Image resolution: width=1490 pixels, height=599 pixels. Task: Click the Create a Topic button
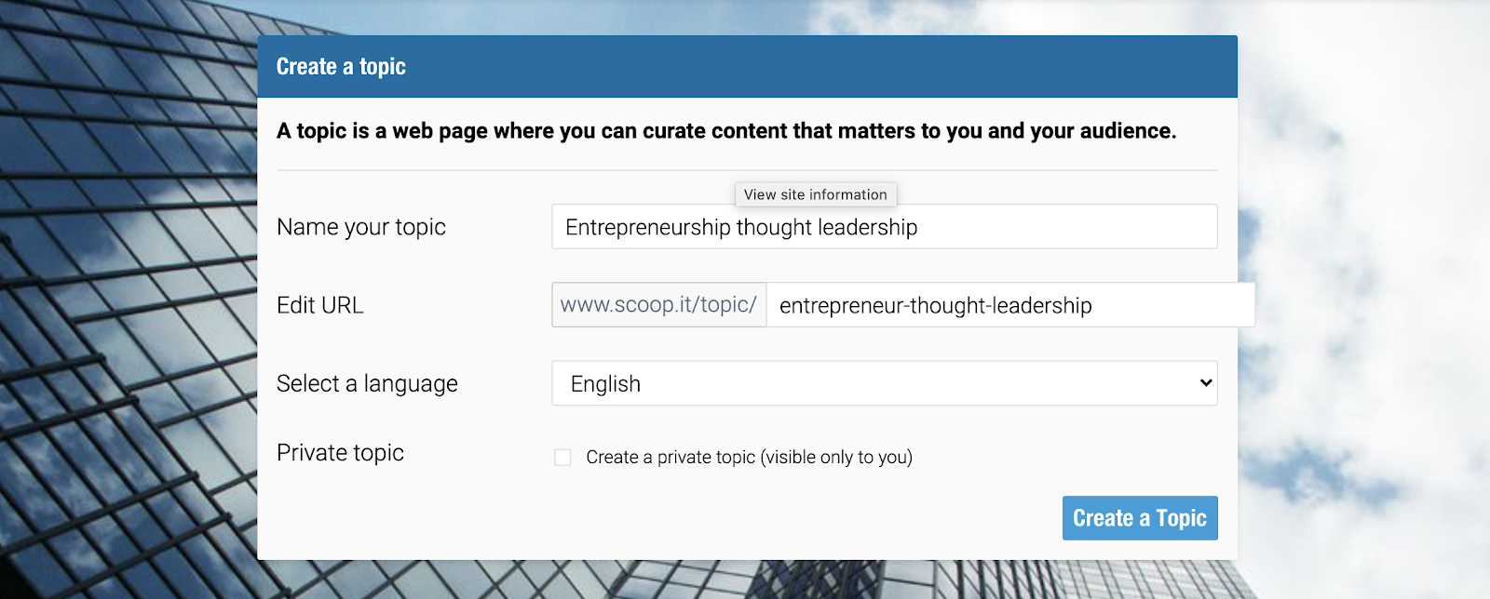pyautogui.click(x=1140, y=518)
